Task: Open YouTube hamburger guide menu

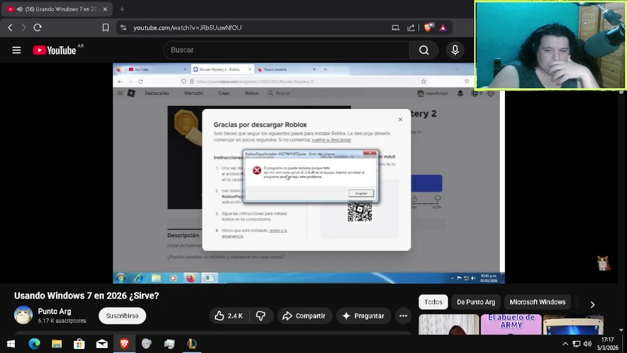Action: pyautogui.click(x=17, y=50)
